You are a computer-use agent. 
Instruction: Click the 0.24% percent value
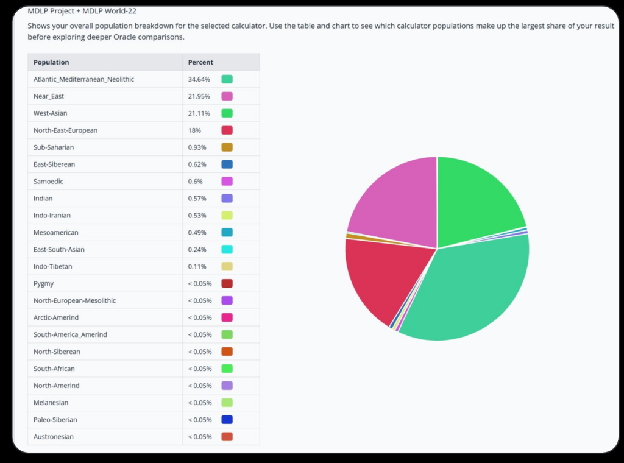(197, 249)
